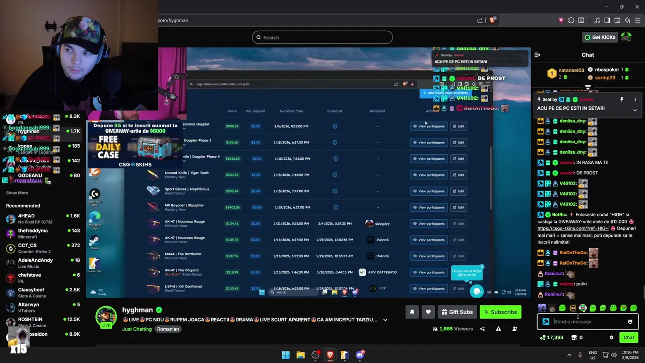Click the moderator hammer badge in message box
Viewport: 645px width, 363px height.
pyautogui.click(x=546, y=322)
